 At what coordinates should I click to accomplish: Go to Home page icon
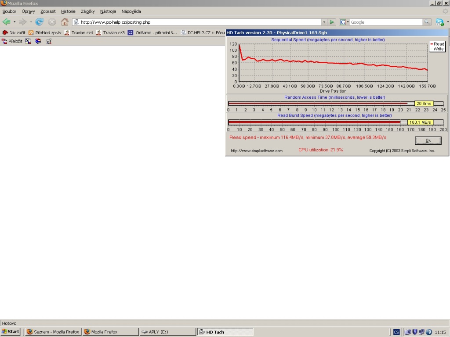click(65, 22)
